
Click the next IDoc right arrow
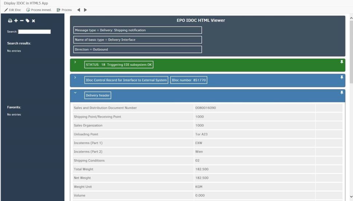[x=86, y=10]
